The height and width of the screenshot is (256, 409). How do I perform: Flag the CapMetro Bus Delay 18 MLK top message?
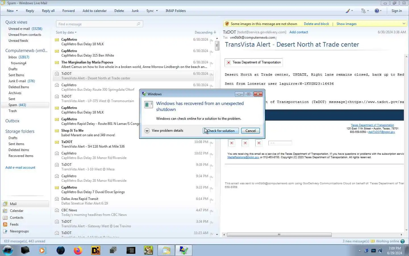click(x=211, y=41)
